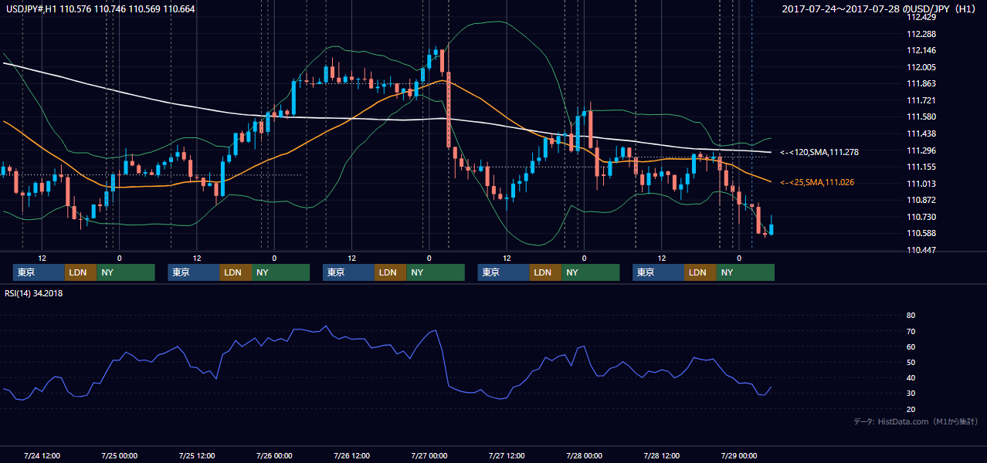
Task: Select the 7/29 00:00 date label
Action: click(738, 455)
